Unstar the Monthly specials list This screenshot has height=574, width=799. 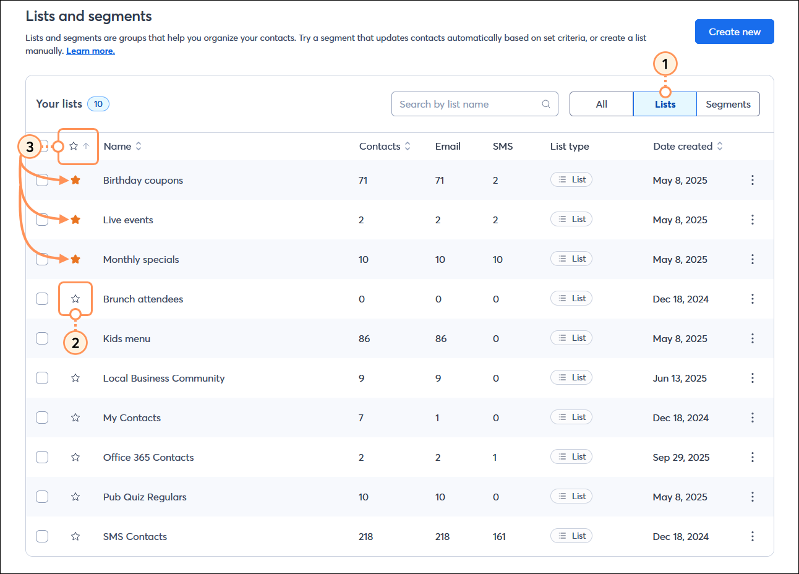point(75,259)
